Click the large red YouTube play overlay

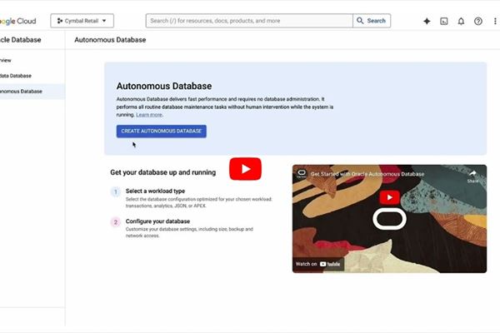(x=245, y=169)
